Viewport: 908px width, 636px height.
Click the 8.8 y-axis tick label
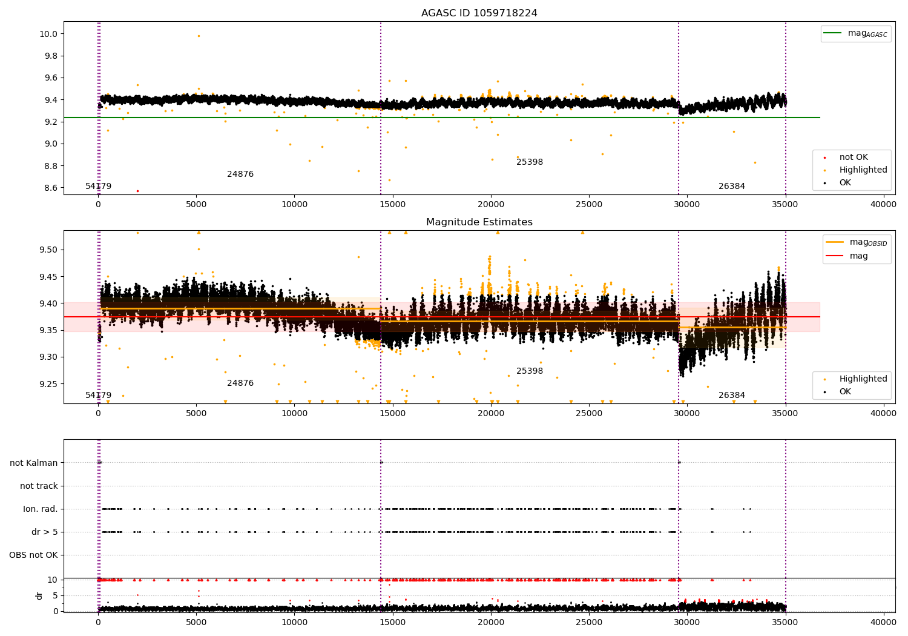51,166
